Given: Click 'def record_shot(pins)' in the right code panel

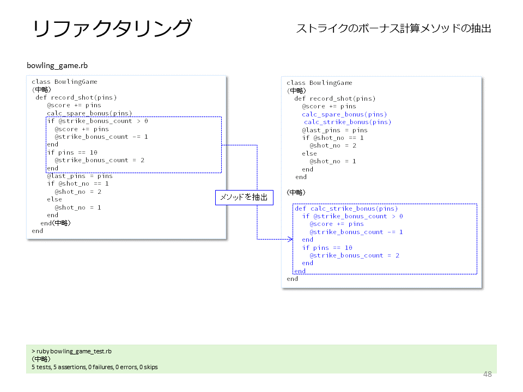Looking at the screenshot, I should coord(335,99).
